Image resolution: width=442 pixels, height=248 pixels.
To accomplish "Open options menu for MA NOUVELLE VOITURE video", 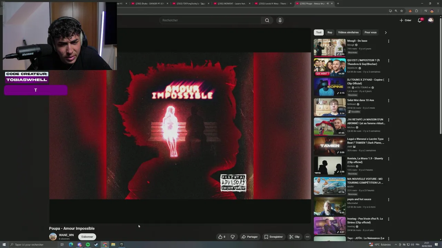I will pos(388,179).
